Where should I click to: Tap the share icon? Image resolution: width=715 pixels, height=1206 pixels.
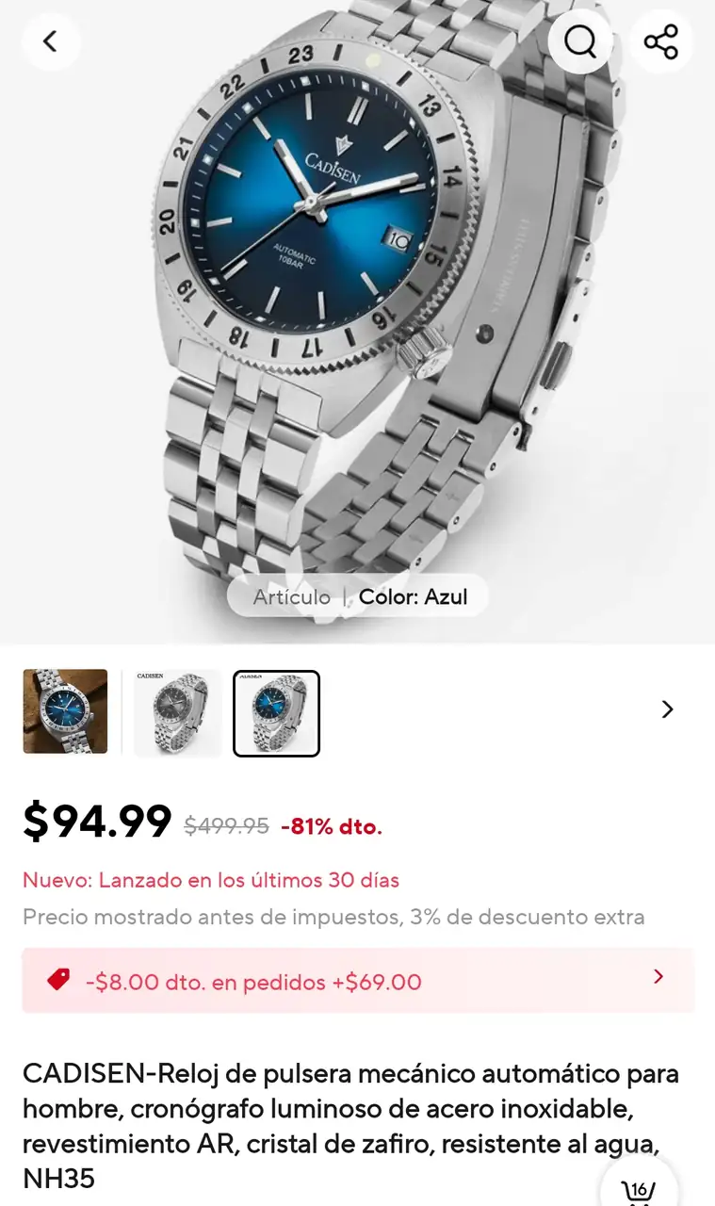point(661,41)
